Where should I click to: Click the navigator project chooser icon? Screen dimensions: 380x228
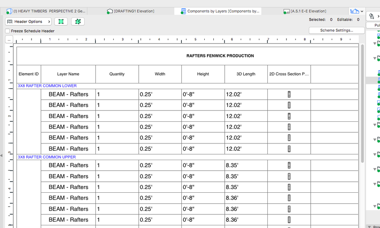372,16
